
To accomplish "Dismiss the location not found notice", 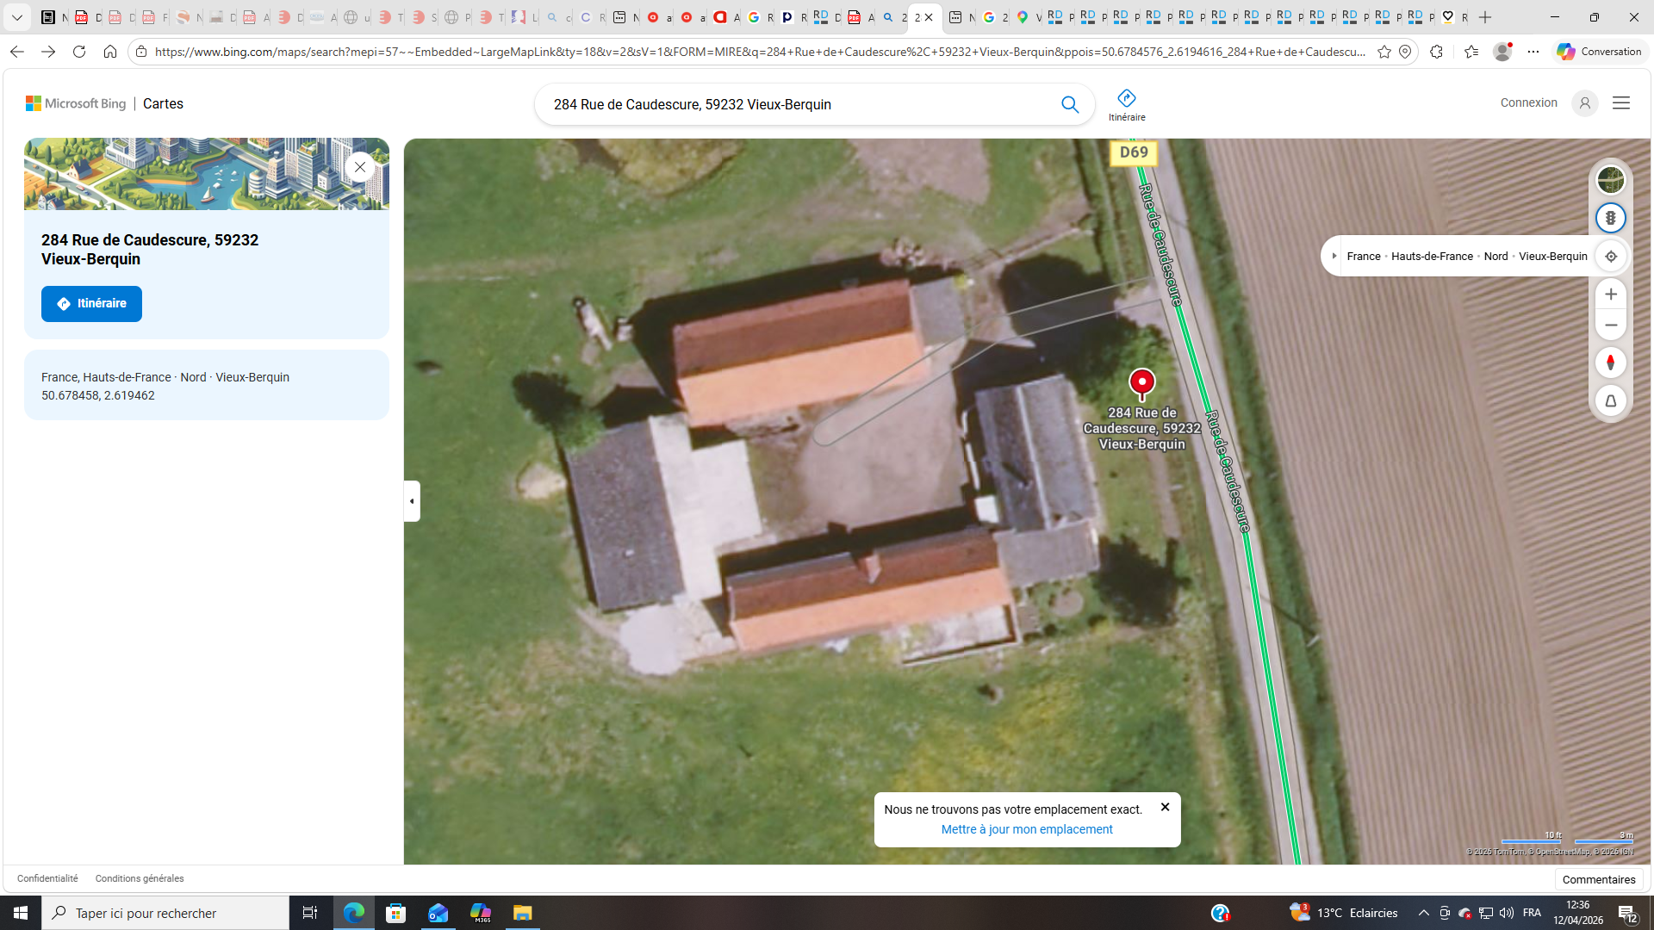I will [1165, 807].
